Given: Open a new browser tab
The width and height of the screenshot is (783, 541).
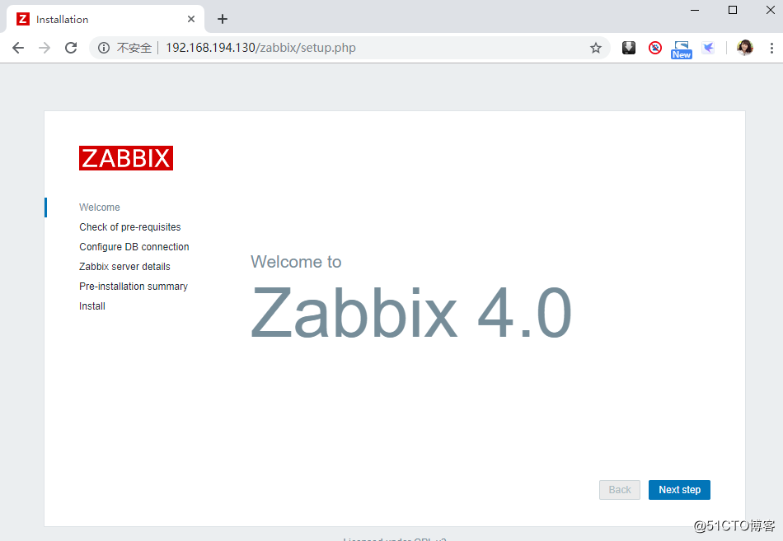Looking at the screenshot, I should point(223,19).
